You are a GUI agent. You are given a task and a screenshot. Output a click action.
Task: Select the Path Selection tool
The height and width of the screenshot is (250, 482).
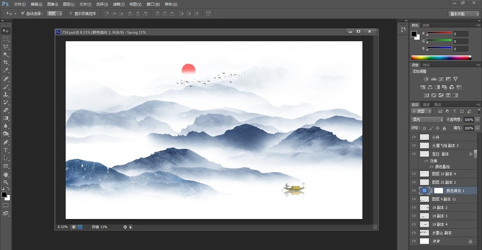(x=5, y=158)
